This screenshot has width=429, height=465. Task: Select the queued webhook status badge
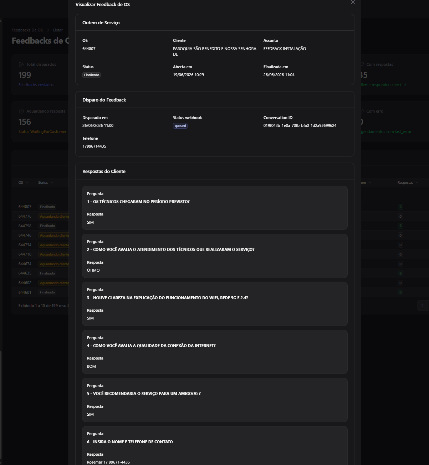click(180, 126)
